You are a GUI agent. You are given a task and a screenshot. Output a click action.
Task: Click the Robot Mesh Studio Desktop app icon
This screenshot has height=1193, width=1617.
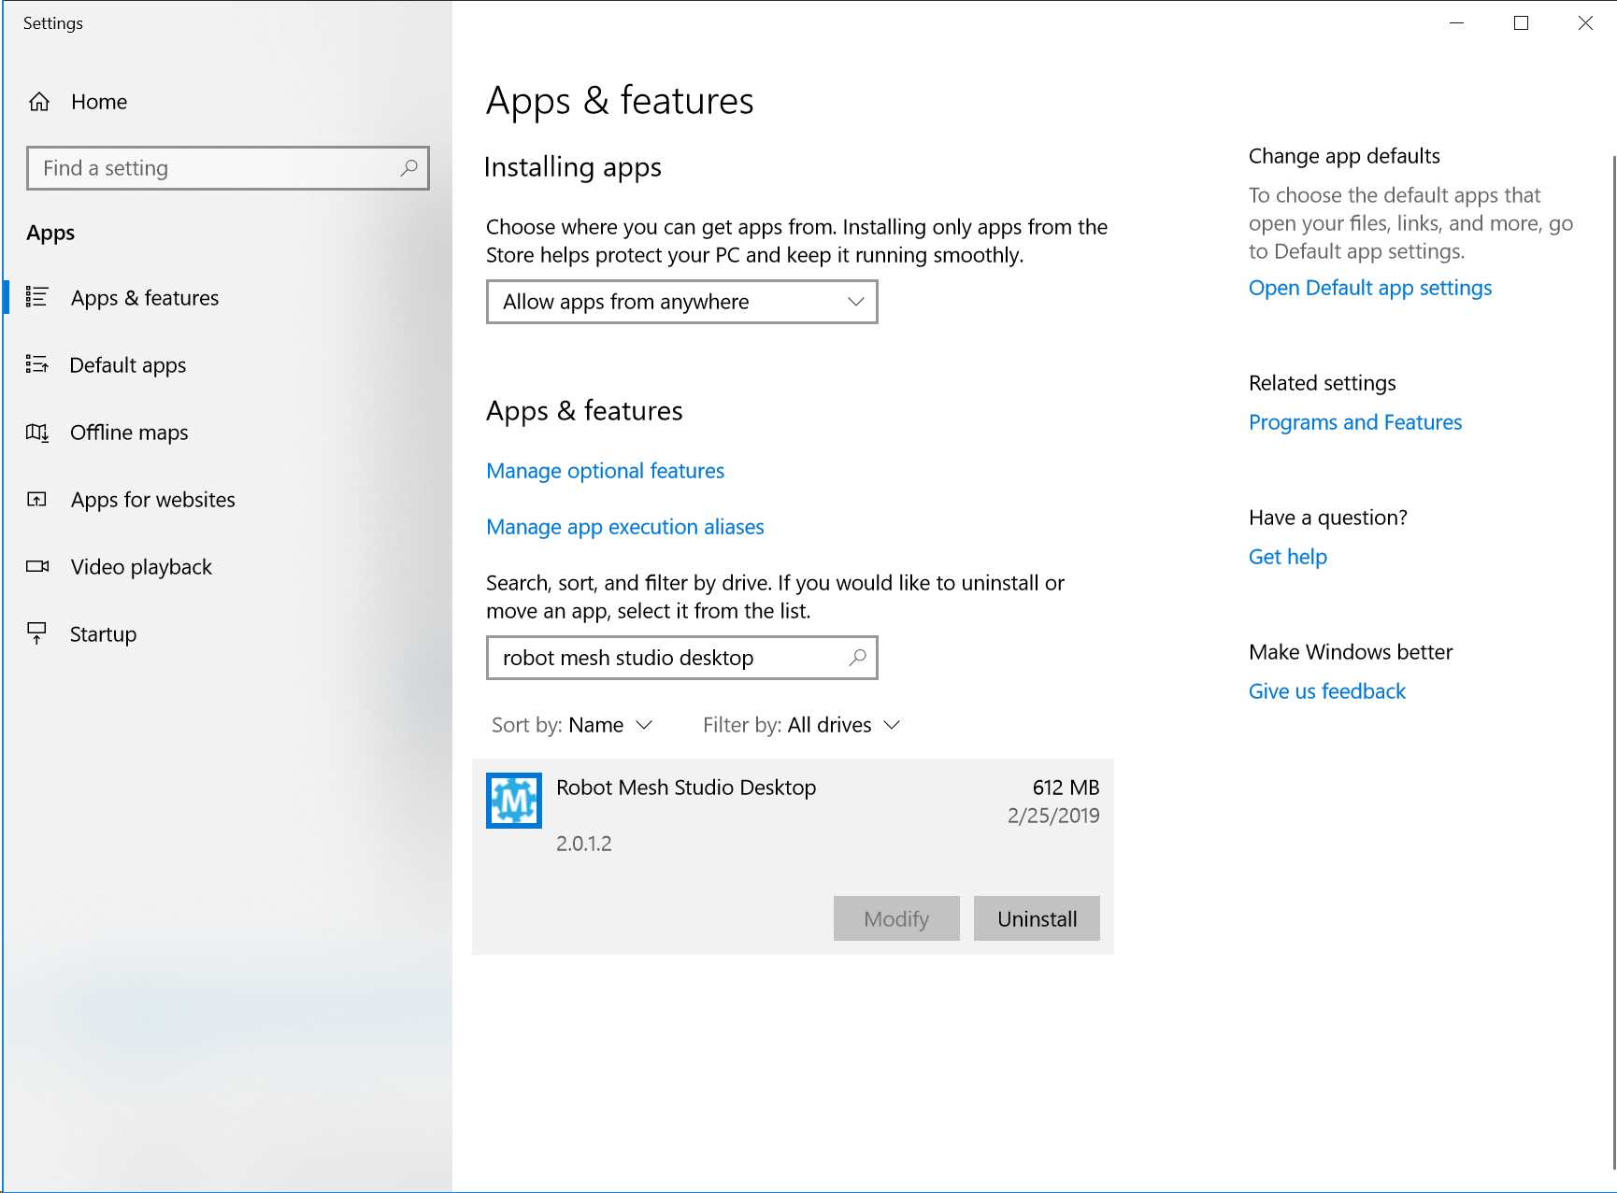pyautogui.click(x=514, y=801)
